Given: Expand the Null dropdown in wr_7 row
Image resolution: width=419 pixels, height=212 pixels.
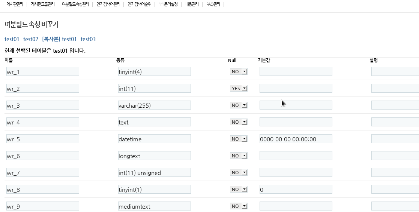Looking at the screenshot, I should (x=239, y=173).
